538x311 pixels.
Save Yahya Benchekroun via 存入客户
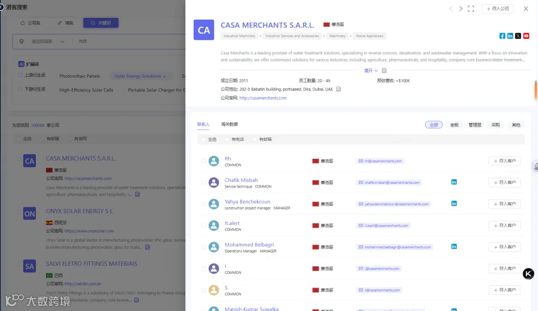505,204
